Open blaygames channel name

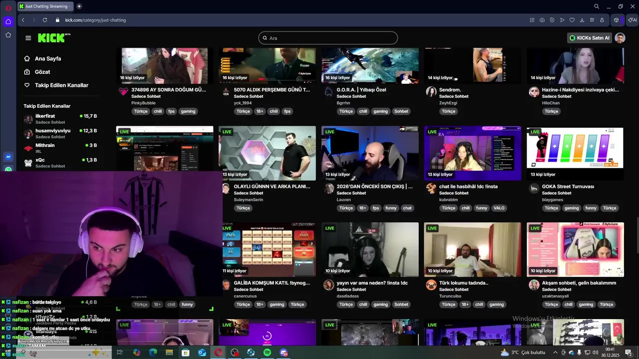coord(553,199)
